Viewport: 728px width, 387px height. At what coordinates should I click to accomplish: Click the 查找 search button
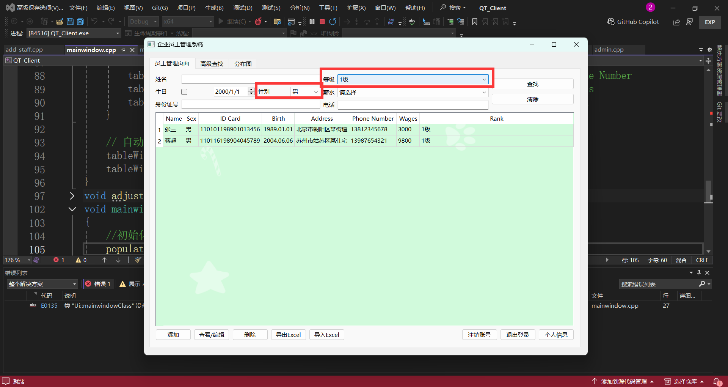(x=532, y=84)
